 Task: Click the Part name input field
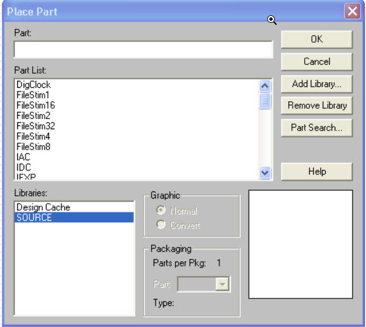coord(143,50)
